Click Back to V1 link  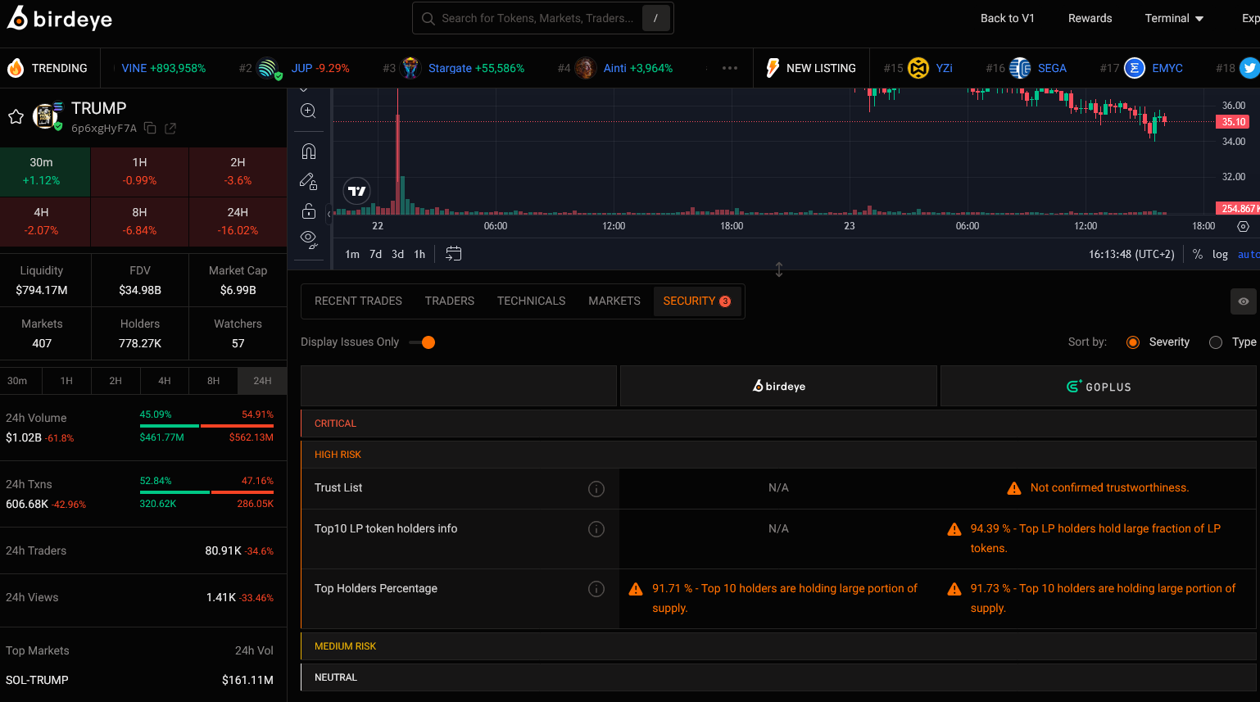coord(1007,18)
